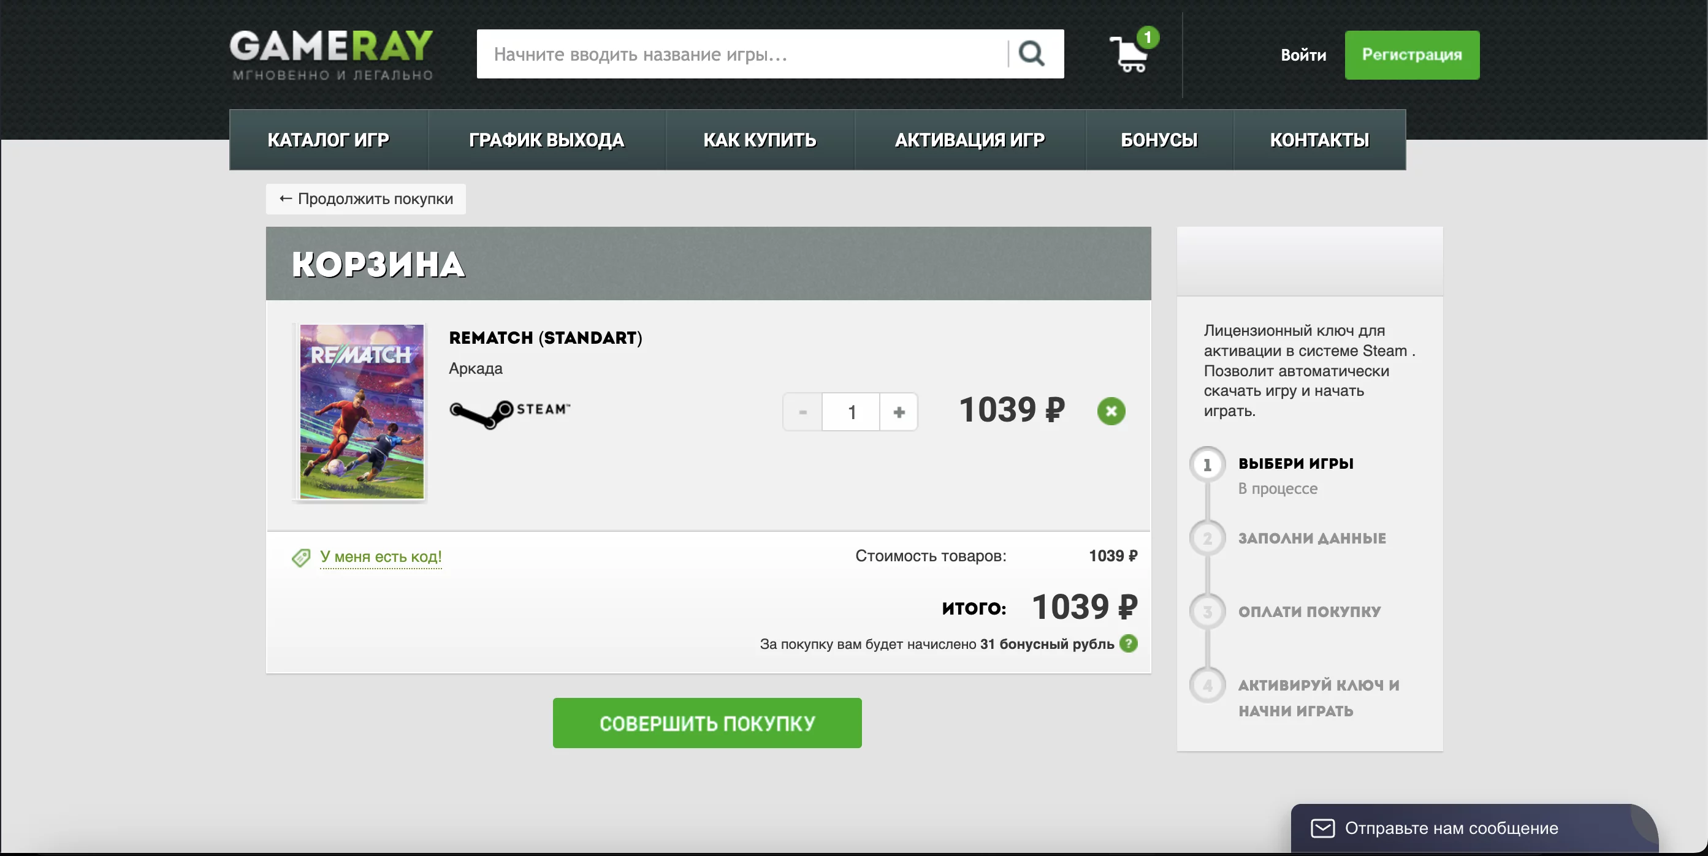Click the search magnifier icon
This screenshot has height=856, width=1708.
click(x=1031, y=54)
